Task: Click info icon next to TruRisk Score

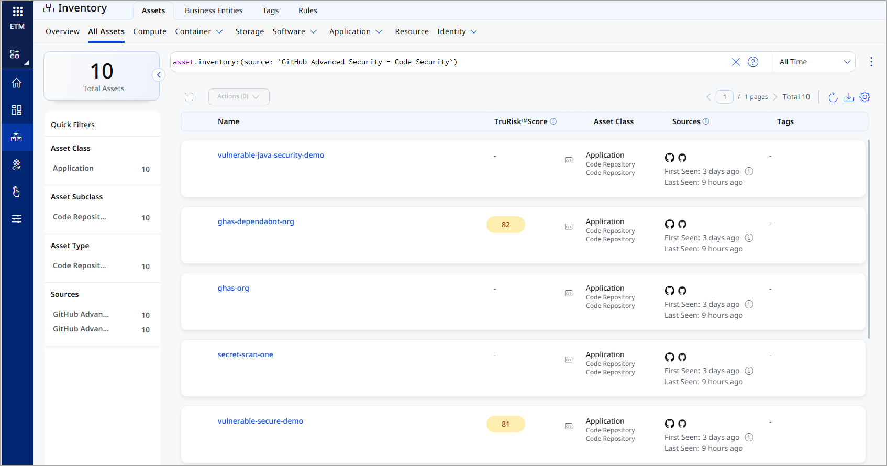Action: [553, 121]
